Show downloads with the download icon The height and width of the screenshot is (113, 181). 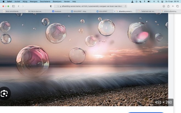tap(164, 6)
